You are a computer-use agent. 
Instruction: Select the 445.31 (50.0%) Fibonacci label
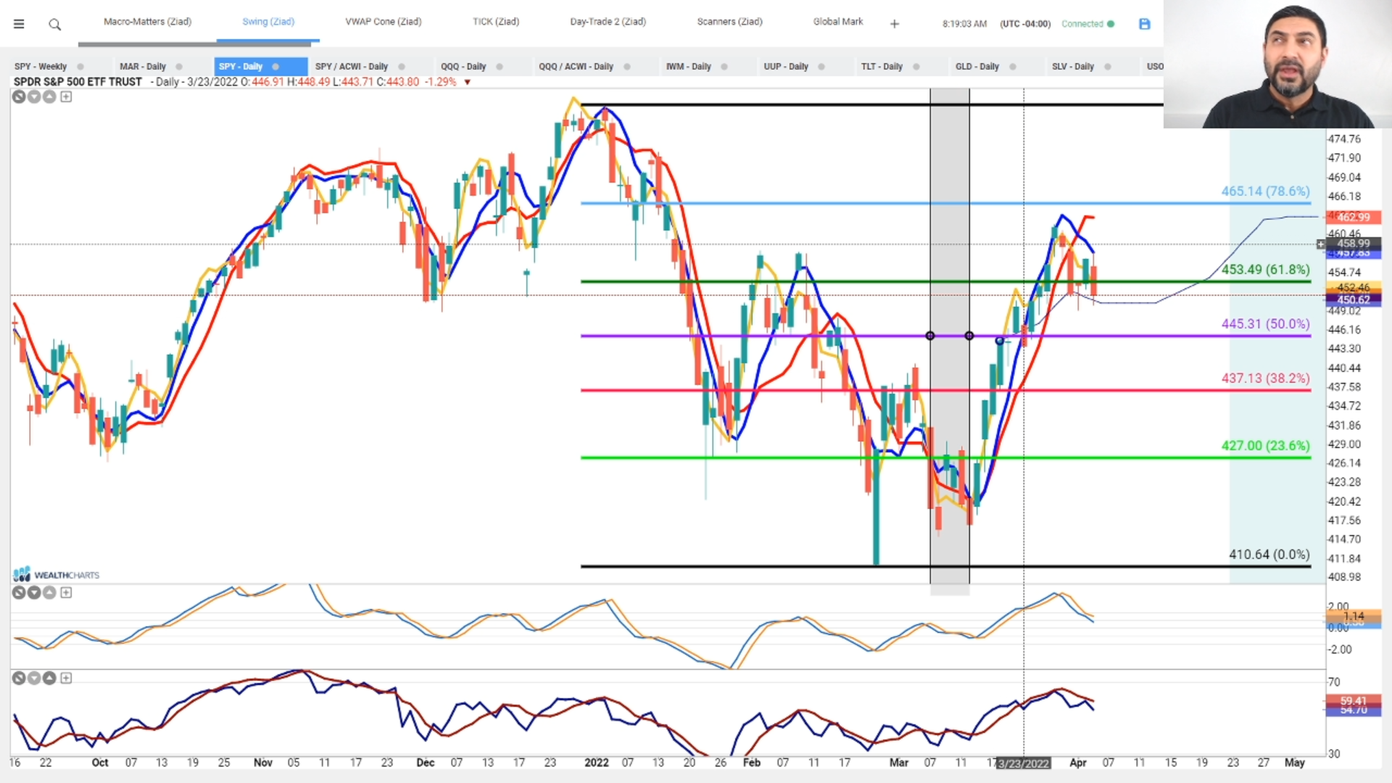click(1265, 324)
